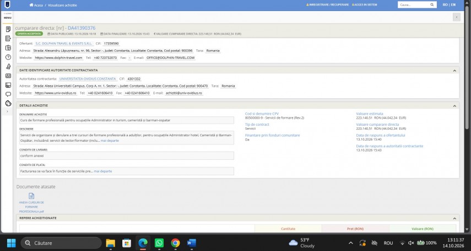Click the back arrow button at top right

tap(456, 17)
